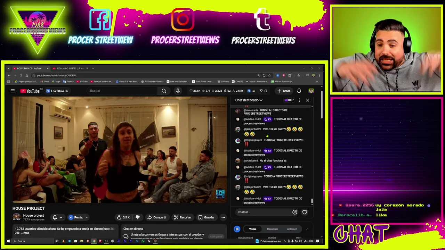Open the LMArena bookmark

[x=224, y=82]
